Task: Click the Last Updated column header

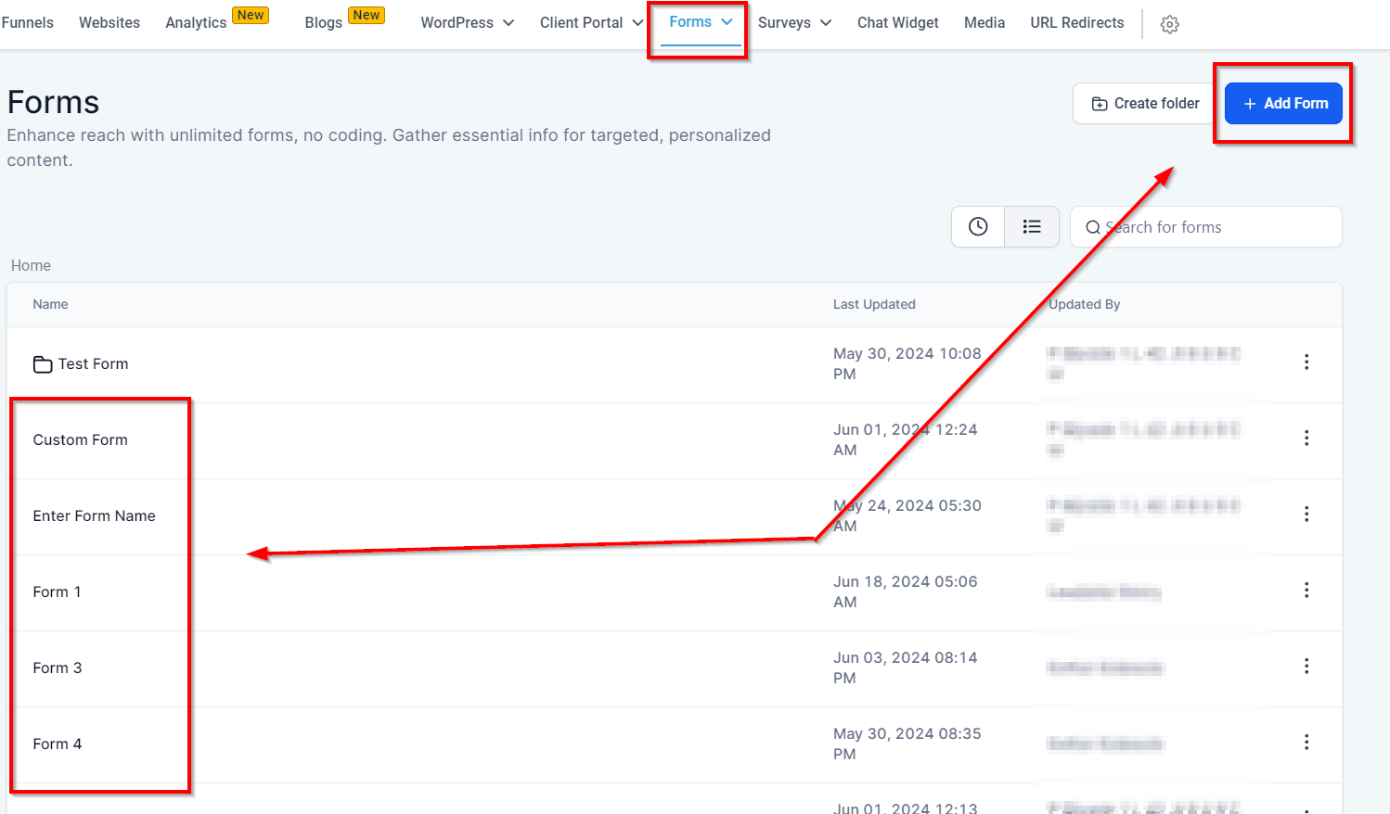Action: point(874,304)
